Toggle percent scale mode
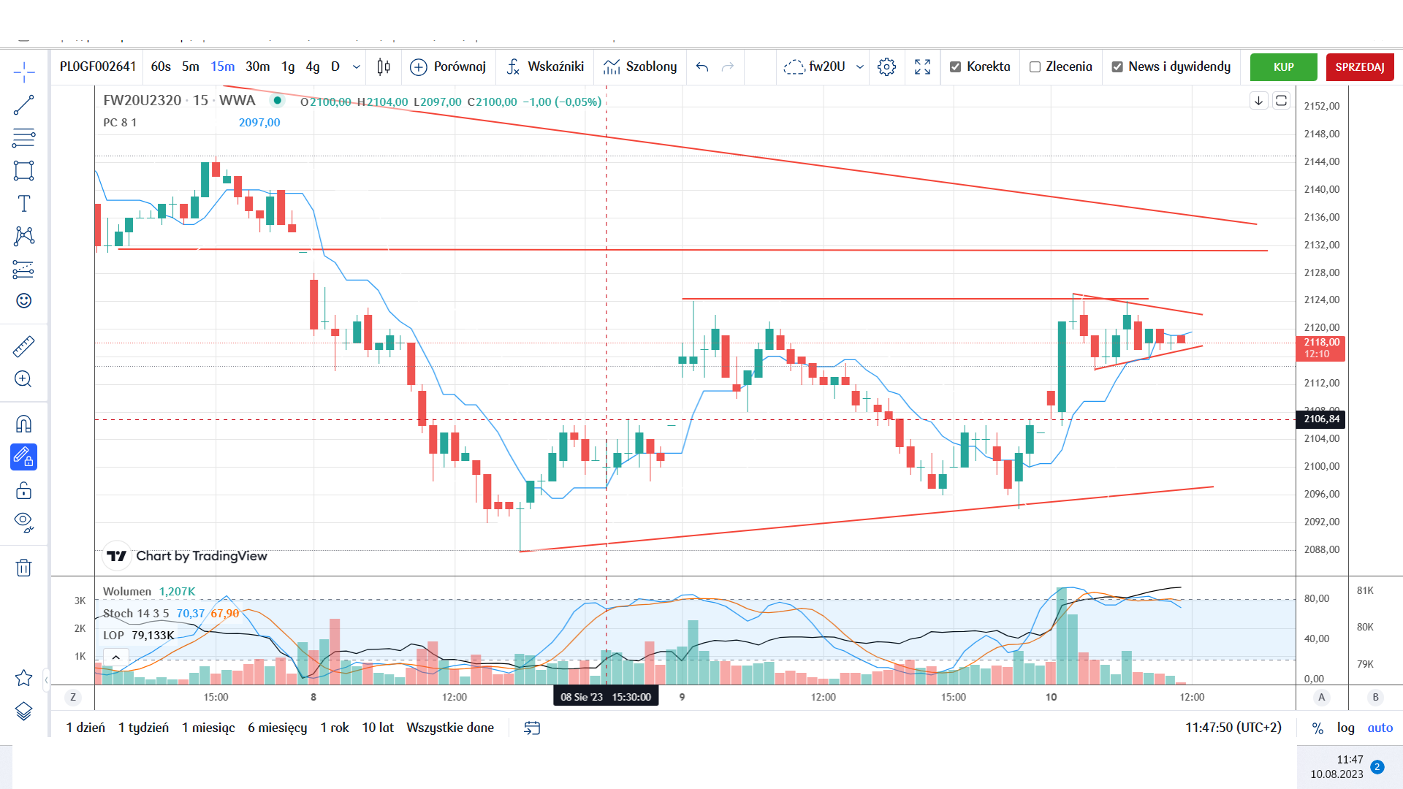1403x789 pixels. point(1318,728)
